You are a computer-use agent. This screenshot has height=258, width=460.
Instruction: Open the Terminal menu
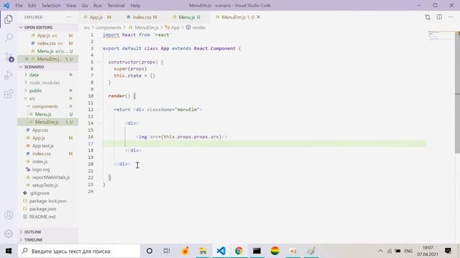tap(116, 6)
